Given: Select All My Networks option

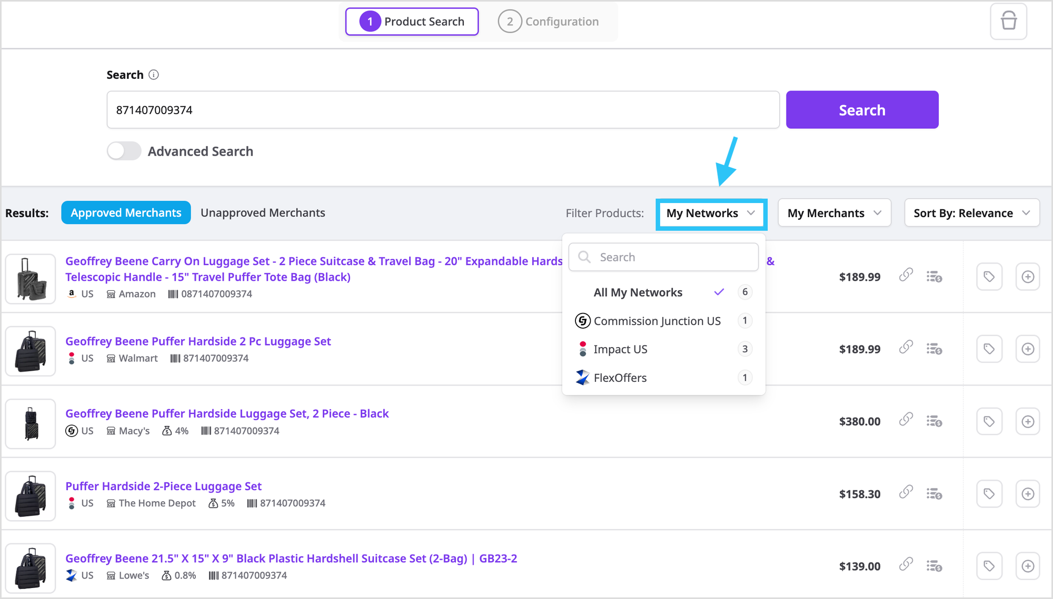Looking at the screenshot, I should [638, 292].
